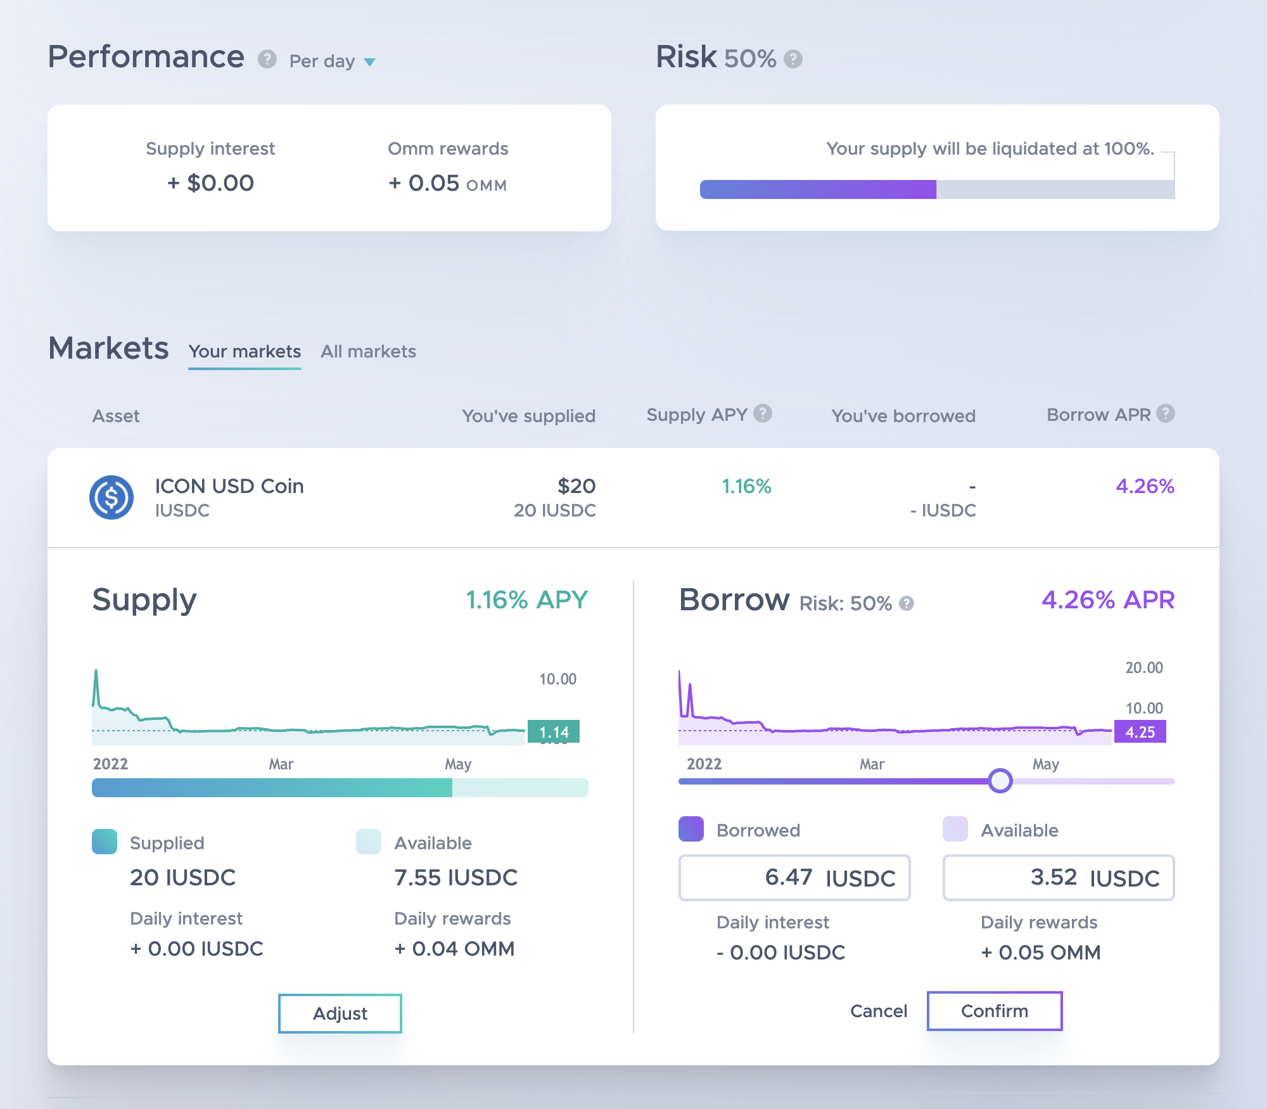Click the Available 3.52 IUSDC input field
This screenshot has height=1109, width=1267.
pyautogui.click(x=1058, y=878)
